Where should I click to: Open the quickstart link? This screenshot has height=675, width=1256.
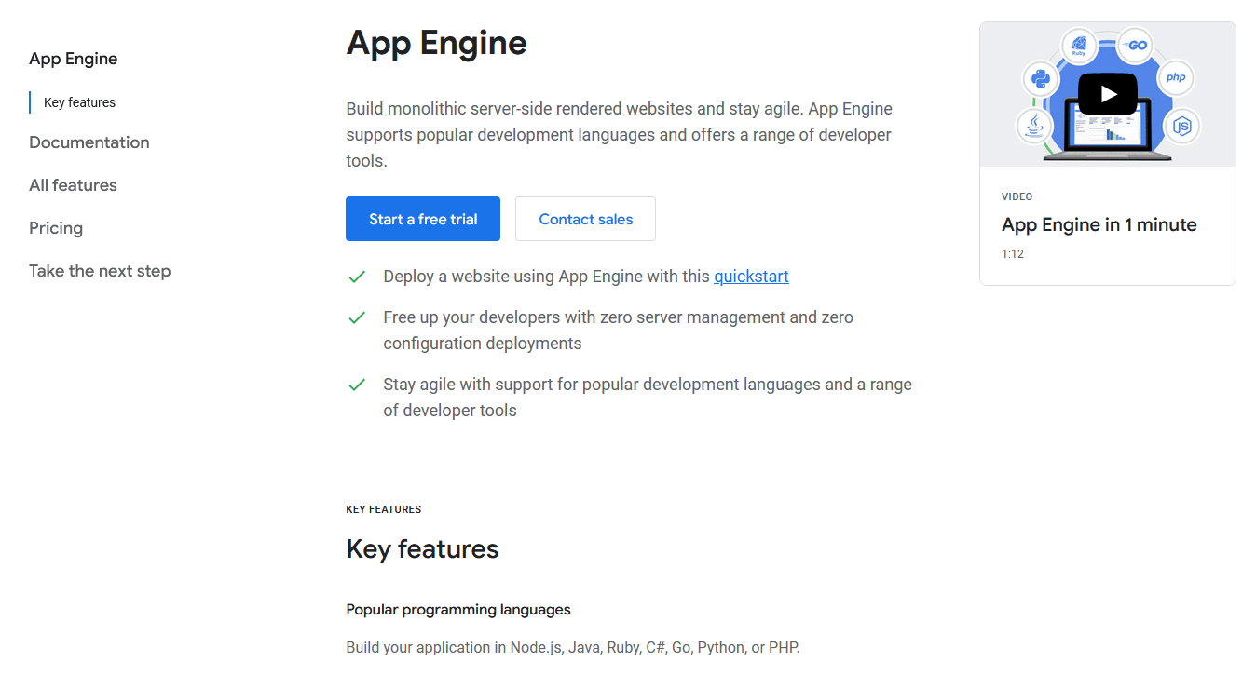(x=751, y=277)
